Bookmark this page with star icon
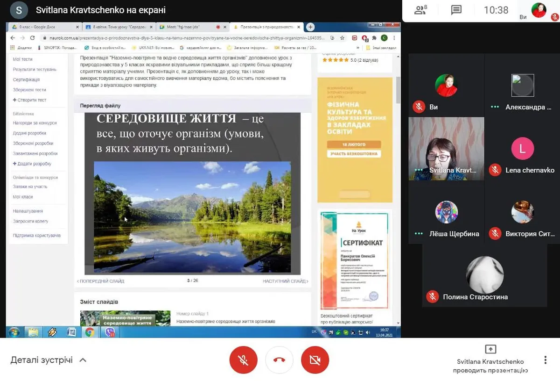This screenshot has height=381, width=560. click(342, 38)
